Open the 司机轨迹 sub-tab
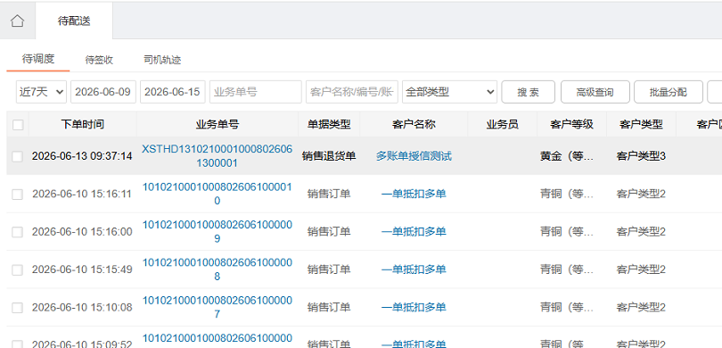722x348 pixels. tap(162, 60)
